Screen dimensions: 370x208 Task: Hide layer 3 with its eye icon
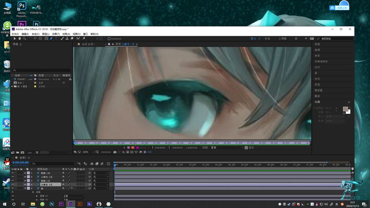(13, 181)
